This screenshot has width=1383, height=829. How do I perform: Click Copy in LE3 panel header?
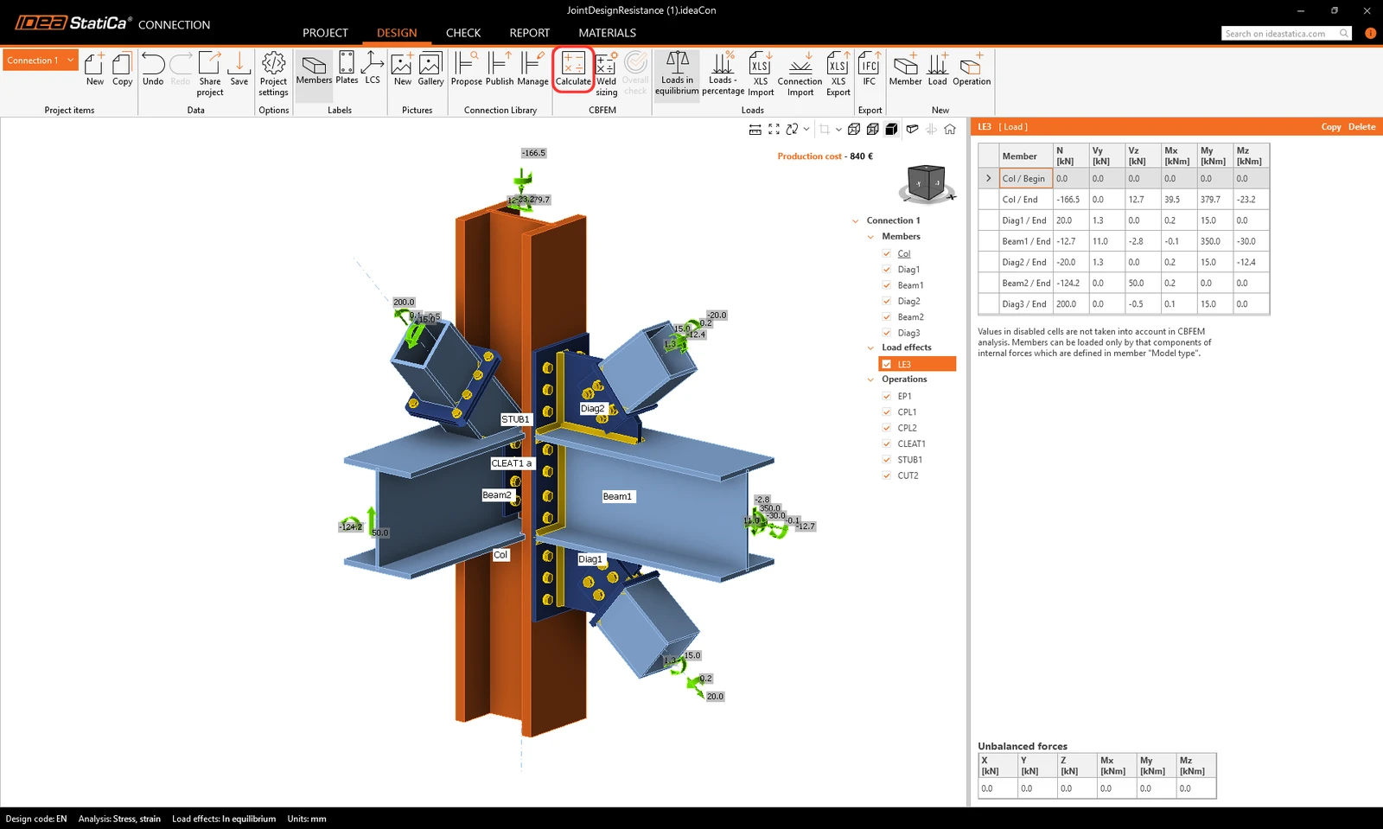pyautogui.click(x=1331, y=126)
